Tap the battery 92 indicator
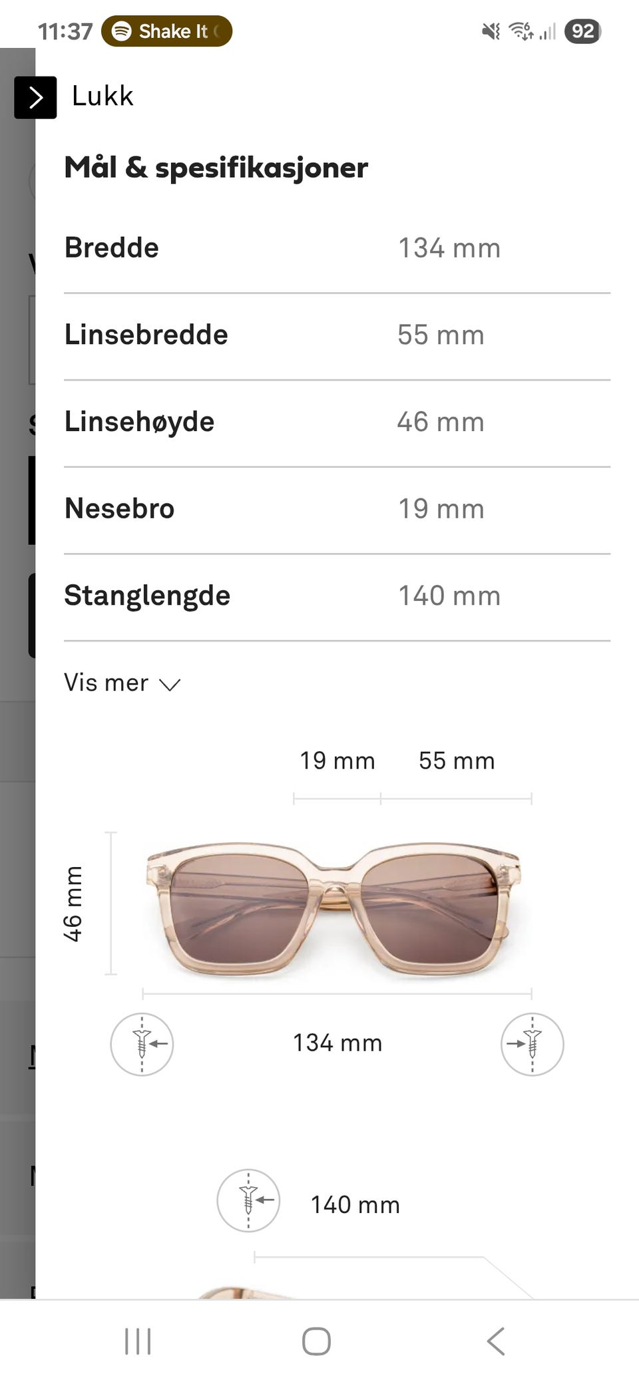The width and height of the screenshot is (639, 1384). pos(582,31)
